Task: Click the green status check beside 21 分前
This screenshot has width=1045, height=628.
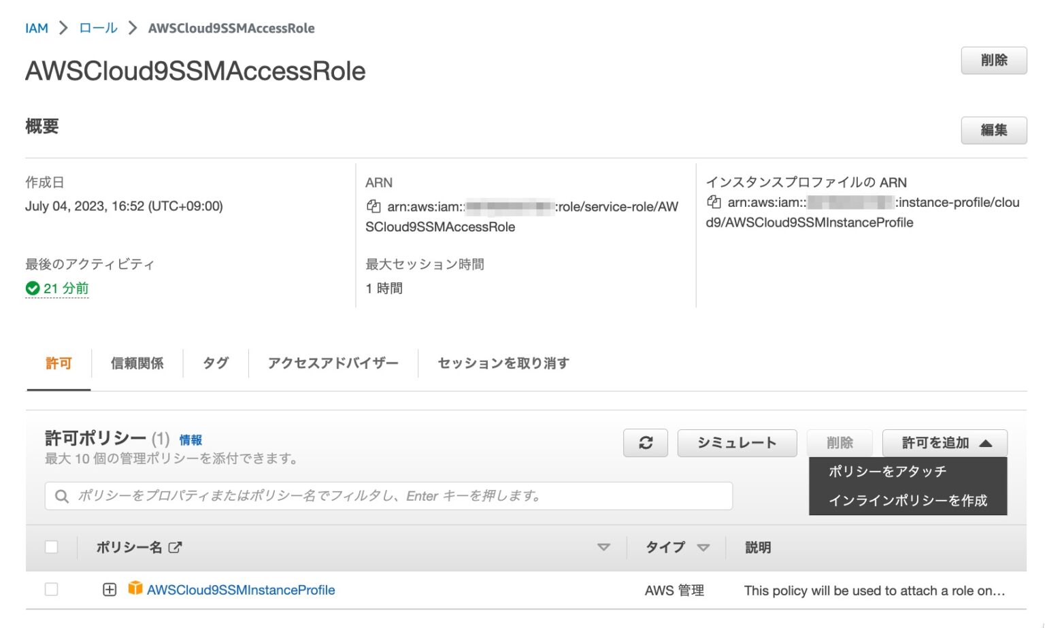Action: tap(32, 288)
